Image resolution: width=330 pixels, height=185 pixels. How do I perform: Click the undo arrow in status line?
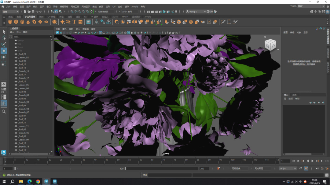coord(37,12)
